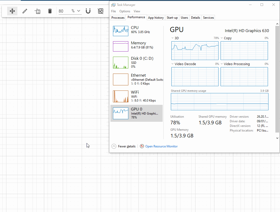Switch to the Details tab

coord(195,18)
